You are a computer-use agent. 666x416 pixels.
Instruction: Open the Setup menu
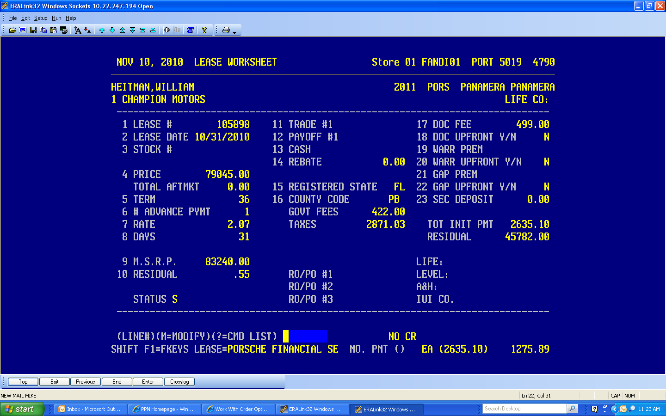tap(41, 18)
